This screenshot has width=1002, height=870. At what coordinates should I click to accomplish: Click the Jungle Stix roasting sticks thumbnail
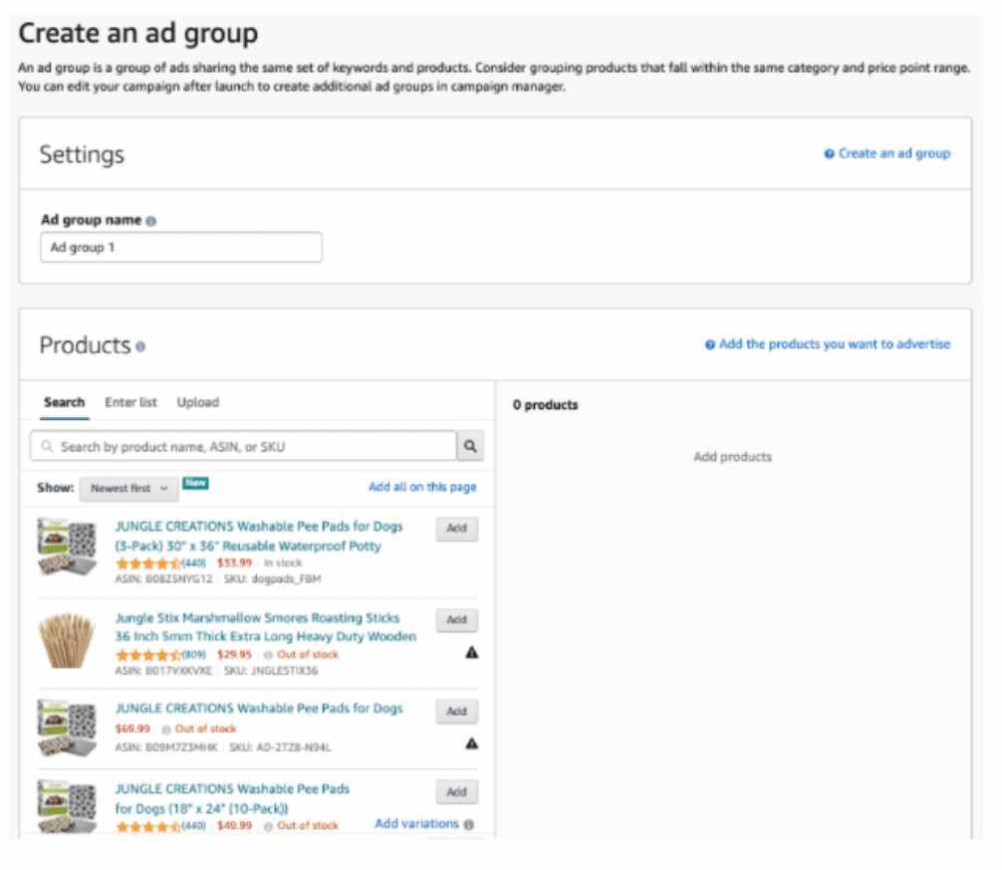[67, 640]
